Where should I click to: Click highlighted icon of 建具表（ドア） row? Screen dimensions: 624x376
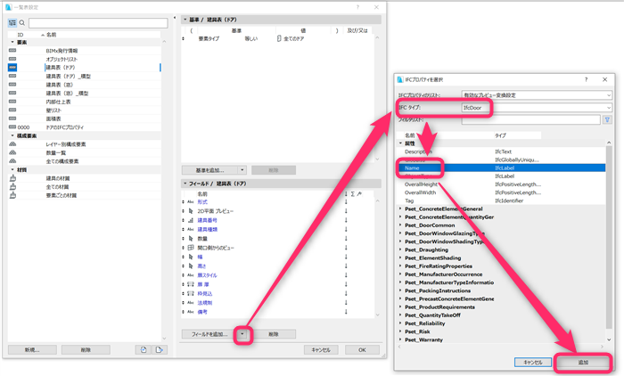(12, 68)
